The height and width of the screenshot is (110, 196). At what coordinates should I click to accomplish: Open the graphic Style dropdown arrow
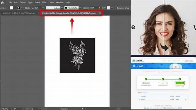pos(112,8)
